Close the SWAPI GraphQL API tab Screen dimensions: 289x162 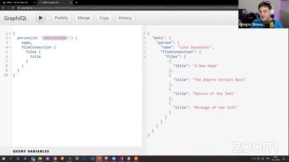click(70, 3)
